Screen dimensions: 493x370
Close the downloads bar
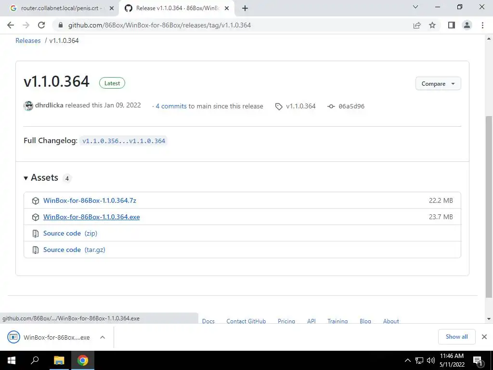pyautogui.click(x=484, y=337)
